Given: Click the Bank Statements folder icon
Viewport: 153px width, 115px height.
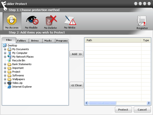Looking at the screenshot, I should [9, 64].
